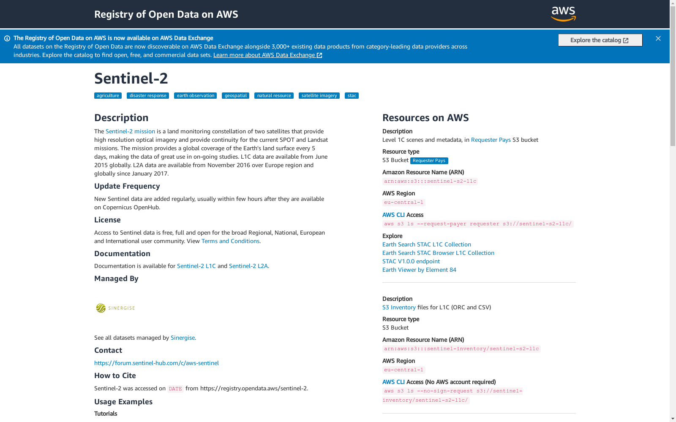Viewport: 676px width, 422px height.
Task: Click the page vertical scrollbar
Action: [673, 76]
